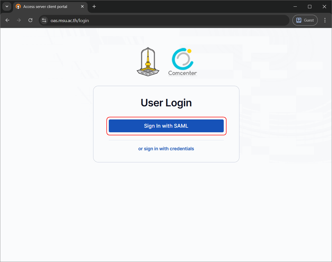Close the browser window

point(324,6)
